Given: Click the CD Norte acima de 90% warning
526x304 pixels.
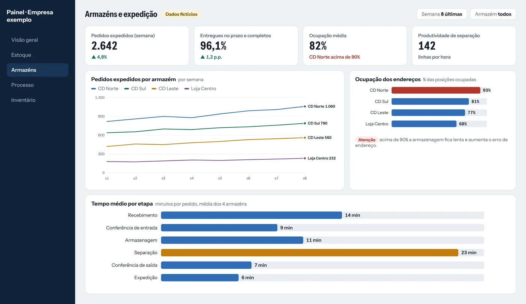Looking at the screenshot, I should click(334, 57).
